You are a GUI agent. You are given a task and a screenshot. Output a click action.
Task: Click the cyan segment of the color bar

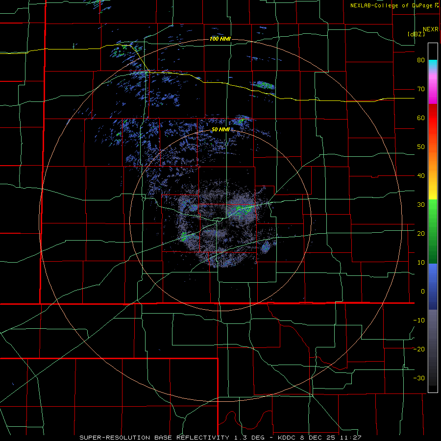(x=433, y=65)
